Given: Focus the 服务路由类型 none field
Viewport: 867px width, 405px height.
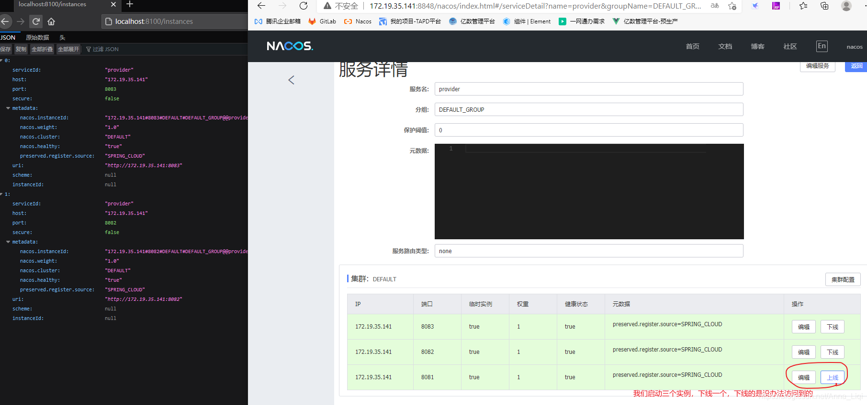Looking at the screenshot, I should click(589, 251).
